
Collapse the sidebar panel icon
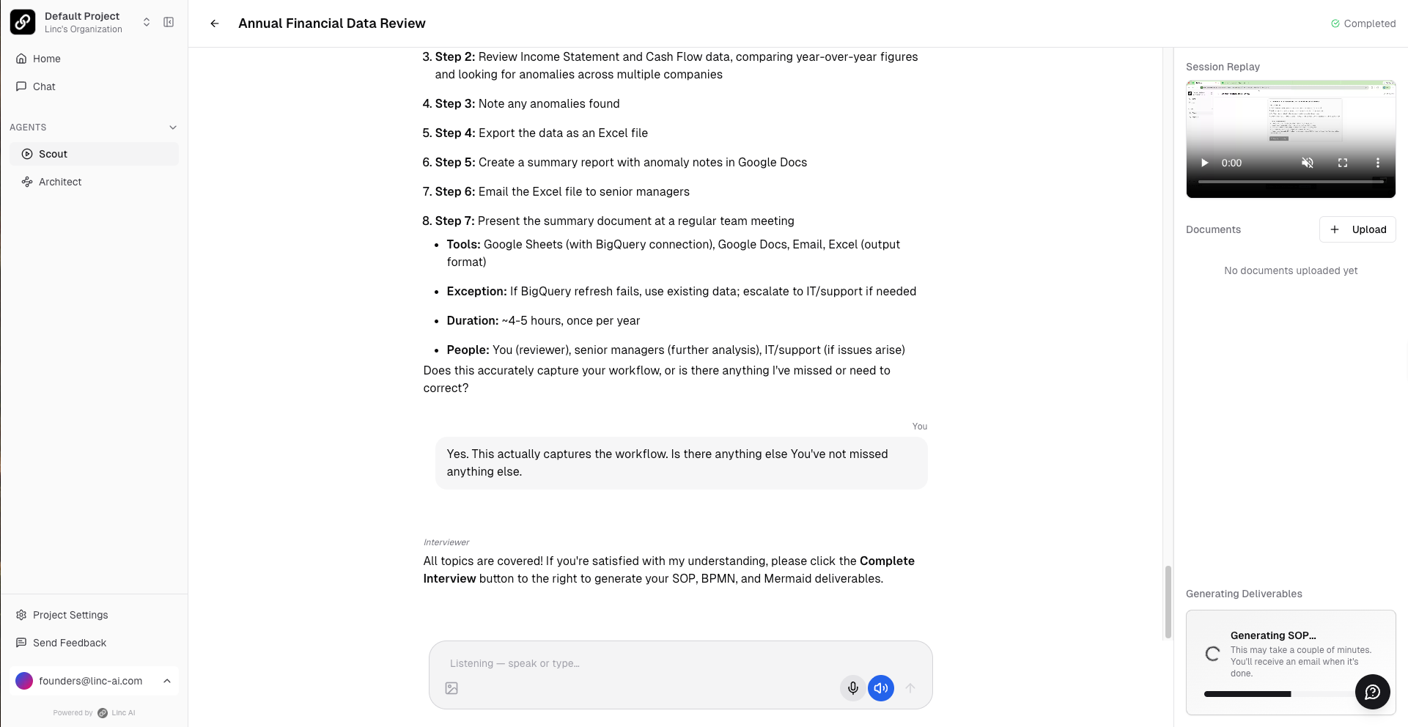click(x=169, y=22)
